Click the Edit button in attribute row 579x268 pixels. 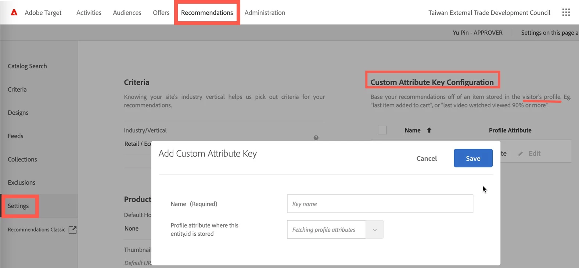click(x=535, y=153)
